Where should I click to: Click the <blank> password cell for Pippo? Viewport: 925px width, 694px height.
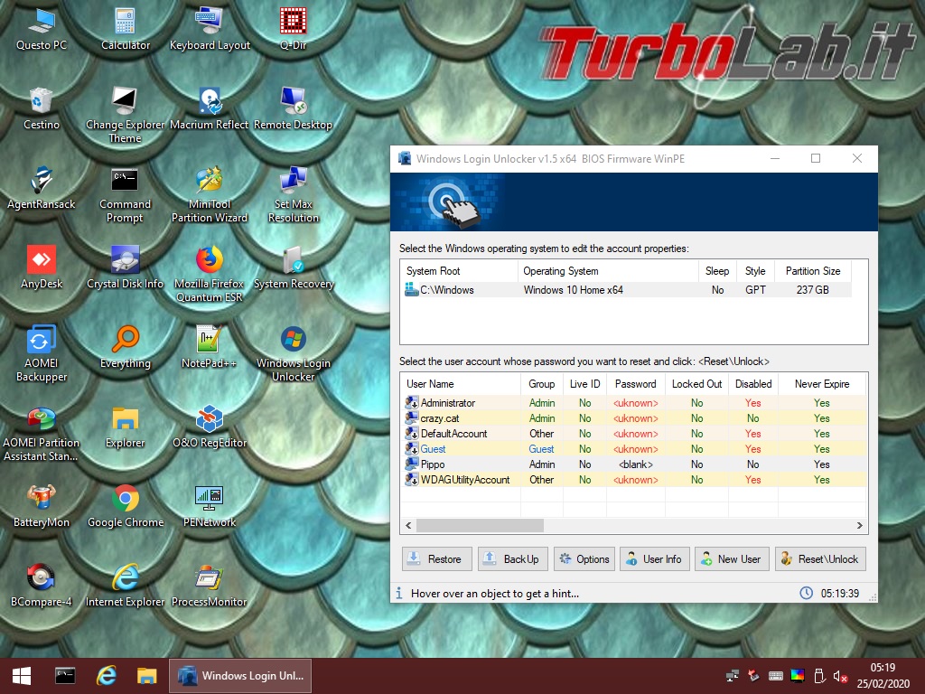click(x=635, y=464)
